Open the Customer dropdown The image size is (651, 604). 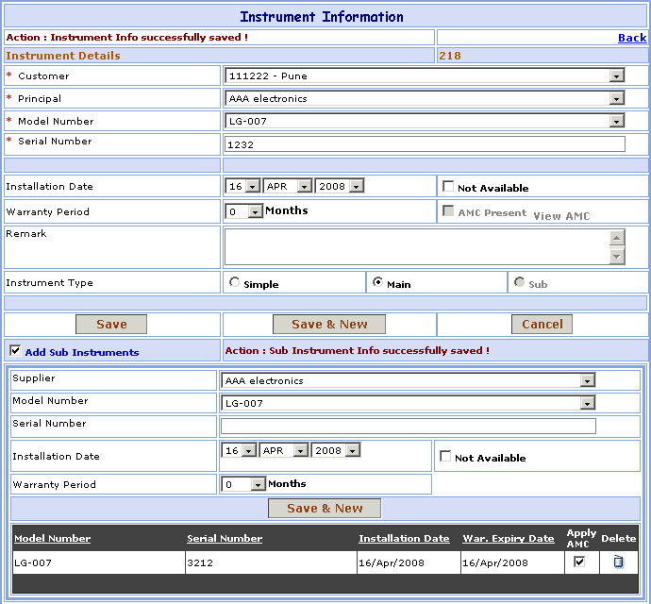[x=616, y=75]
